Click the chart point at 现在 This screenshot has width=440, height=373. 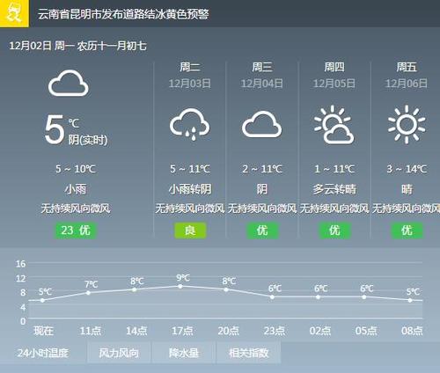tap(42, 300)
